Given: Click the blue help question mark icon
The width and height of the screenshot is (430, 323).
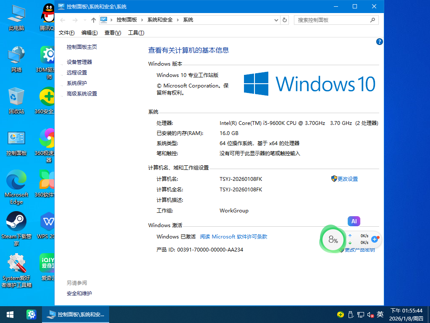Looking at the screenshot, I should (x=380, y=42).
